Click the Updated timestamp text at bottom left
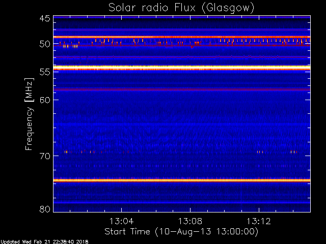Viewport: 326px width, 244px height. tap(44, 241)
